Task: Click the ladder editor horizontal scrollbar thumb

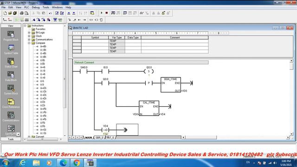Action: coord(201,137)
